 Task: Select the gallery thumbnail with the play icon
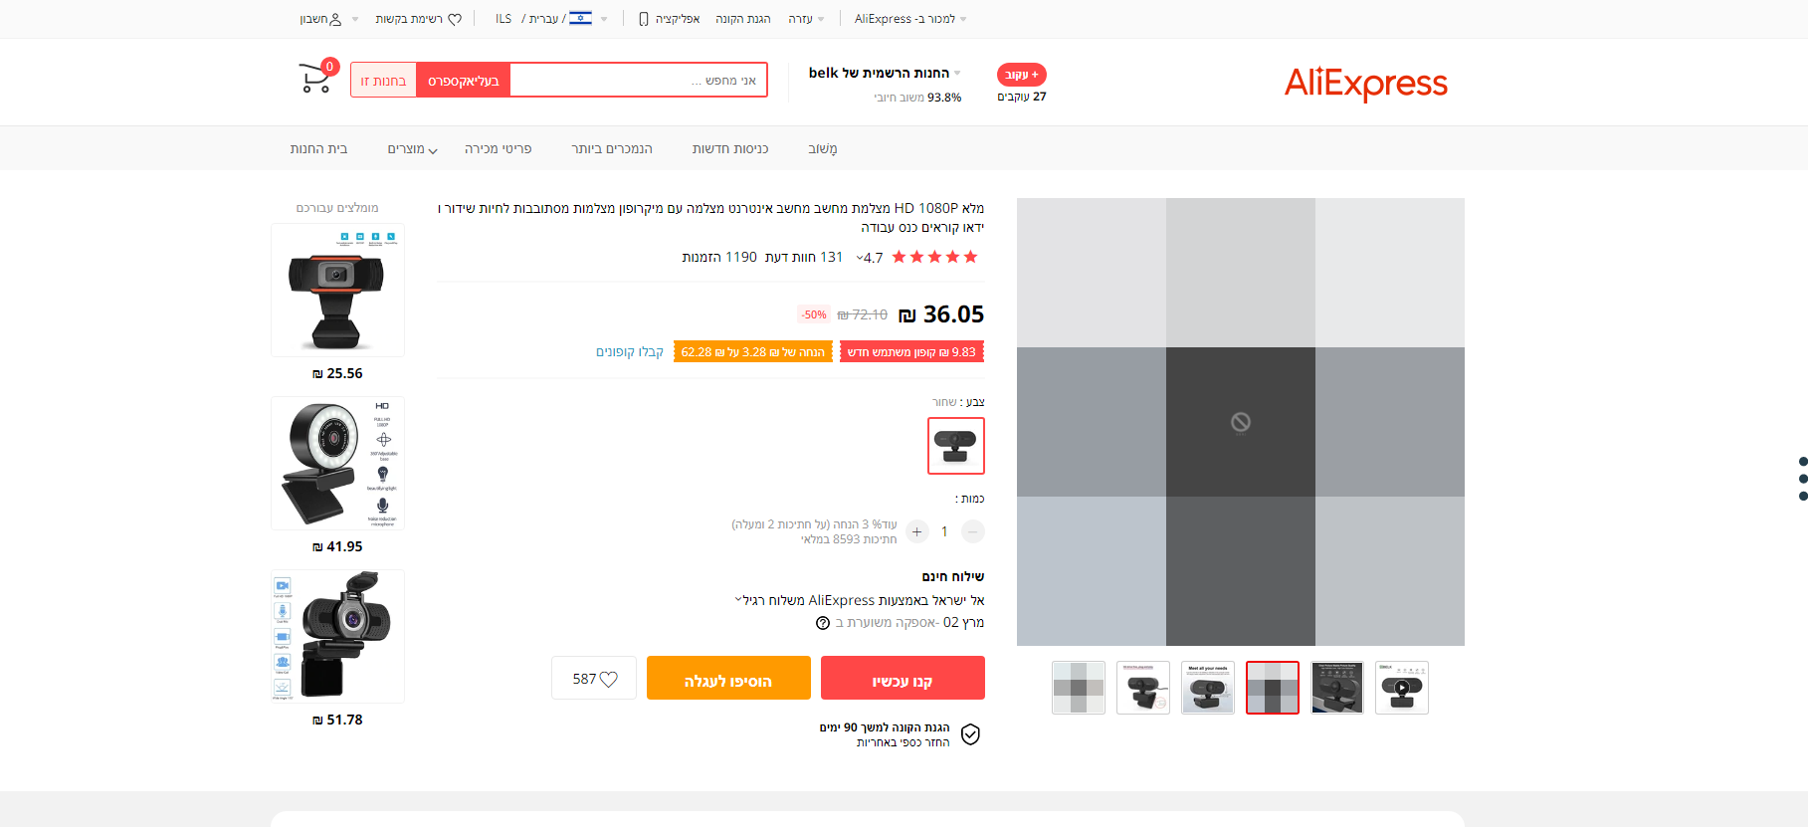pyautogui.click(x=1402, y=688)
